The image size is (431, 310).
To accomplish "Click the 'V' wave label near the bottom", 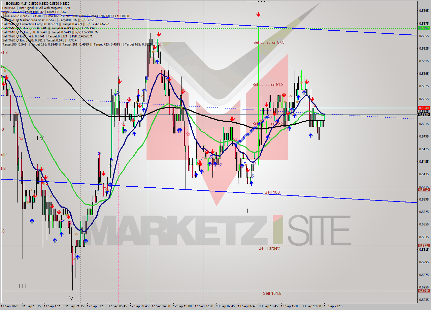I will pos(71,298).
